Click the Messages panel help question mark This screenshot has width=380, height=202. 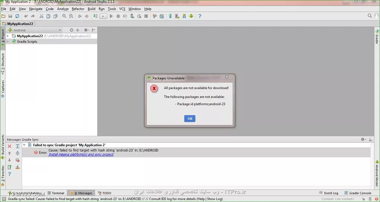pos(9,174)
